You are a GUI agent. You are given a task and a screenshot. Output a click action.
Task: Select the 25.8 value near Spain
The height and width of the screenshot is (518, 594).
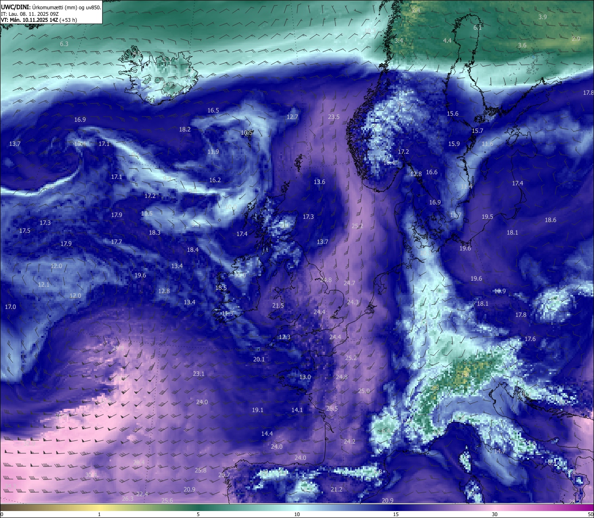[x=200, y=470]
